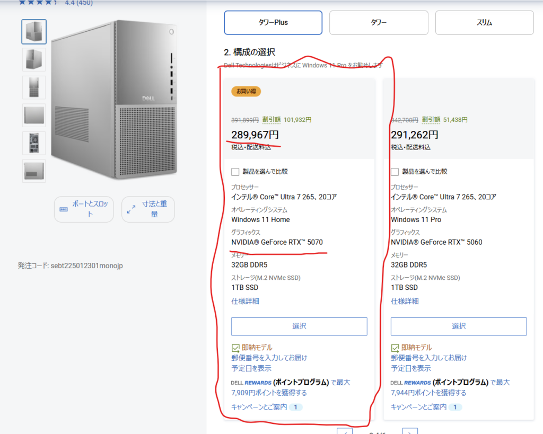Check compare box for RTX 5060 configuration
The height and width of the screenshot is (434, 543).
[395, 172]
